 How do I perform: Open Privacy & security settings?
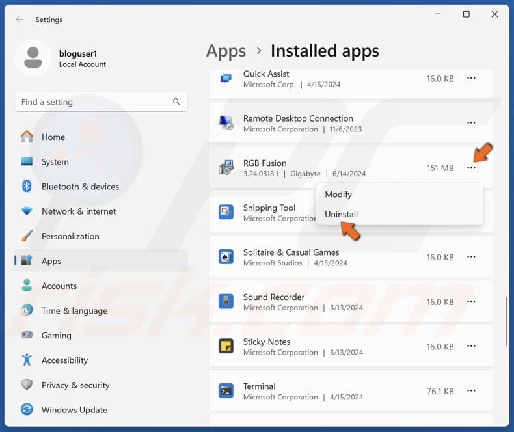click(x=101, y=385)
